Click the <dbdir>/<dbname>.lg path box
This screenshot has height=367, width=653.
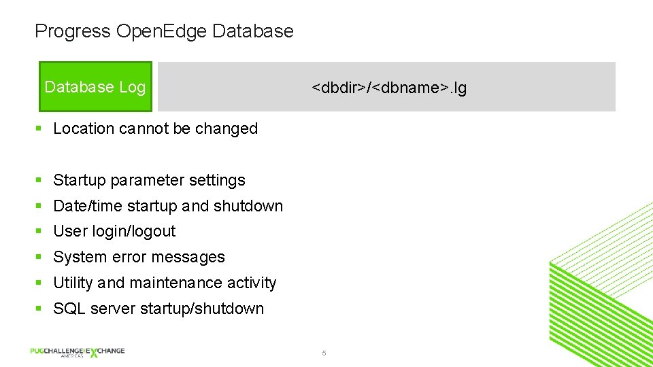(388, 88)
